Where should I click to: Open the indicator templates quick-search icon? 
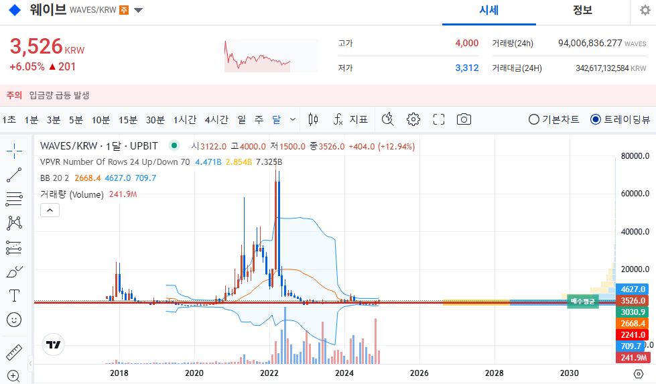[x=388, y=120]
